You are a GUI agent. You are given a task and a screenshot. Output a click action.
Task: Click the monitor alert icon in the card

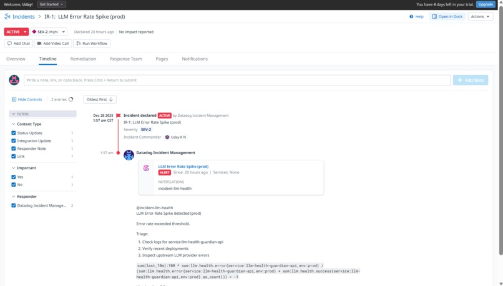pyautogui.click(x=146, y=168)
